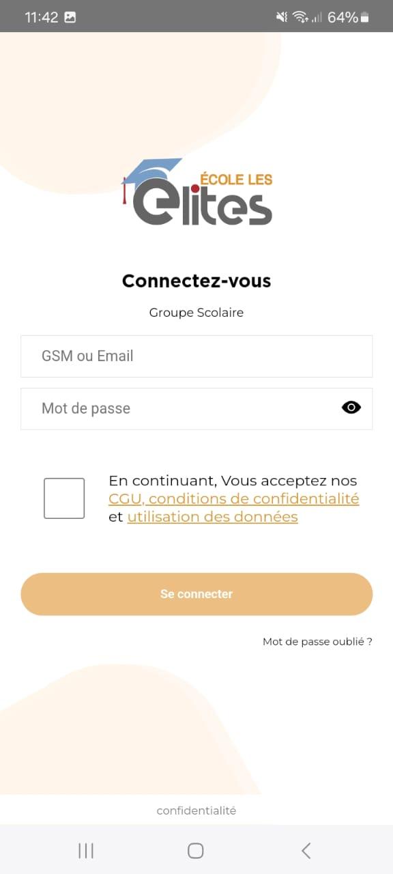This screenshot has height=874, width=393.
Task: Show password with the eye icon
Action: click(351, 408)
